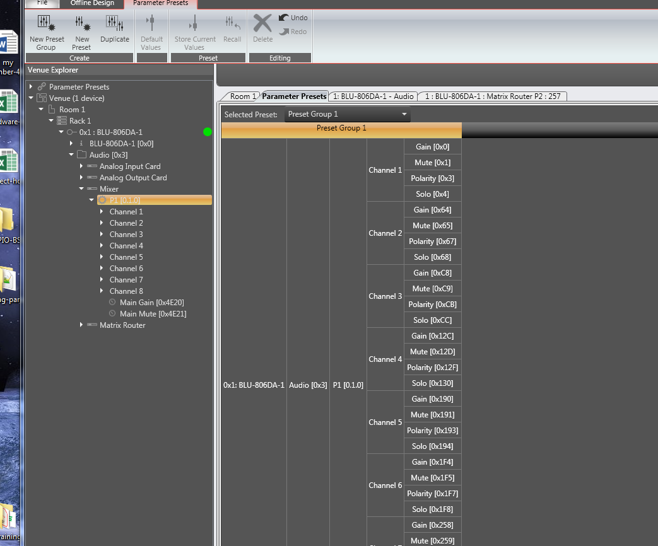658x546 pixels.
Task: Click the Main Gain [0x4E20] parameter icon
Action: tap(112, 302)
